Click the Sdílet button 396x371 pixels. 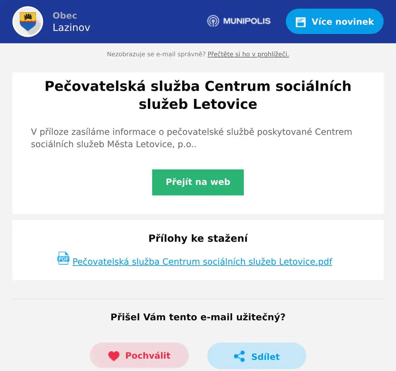[256, 356]
